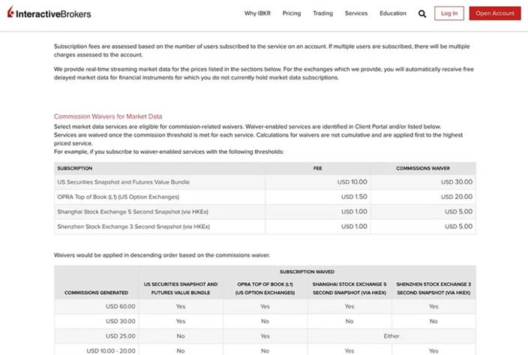Open the Pricing menu
This screenshot has height=355, width=528.
[x=292, y=14]
